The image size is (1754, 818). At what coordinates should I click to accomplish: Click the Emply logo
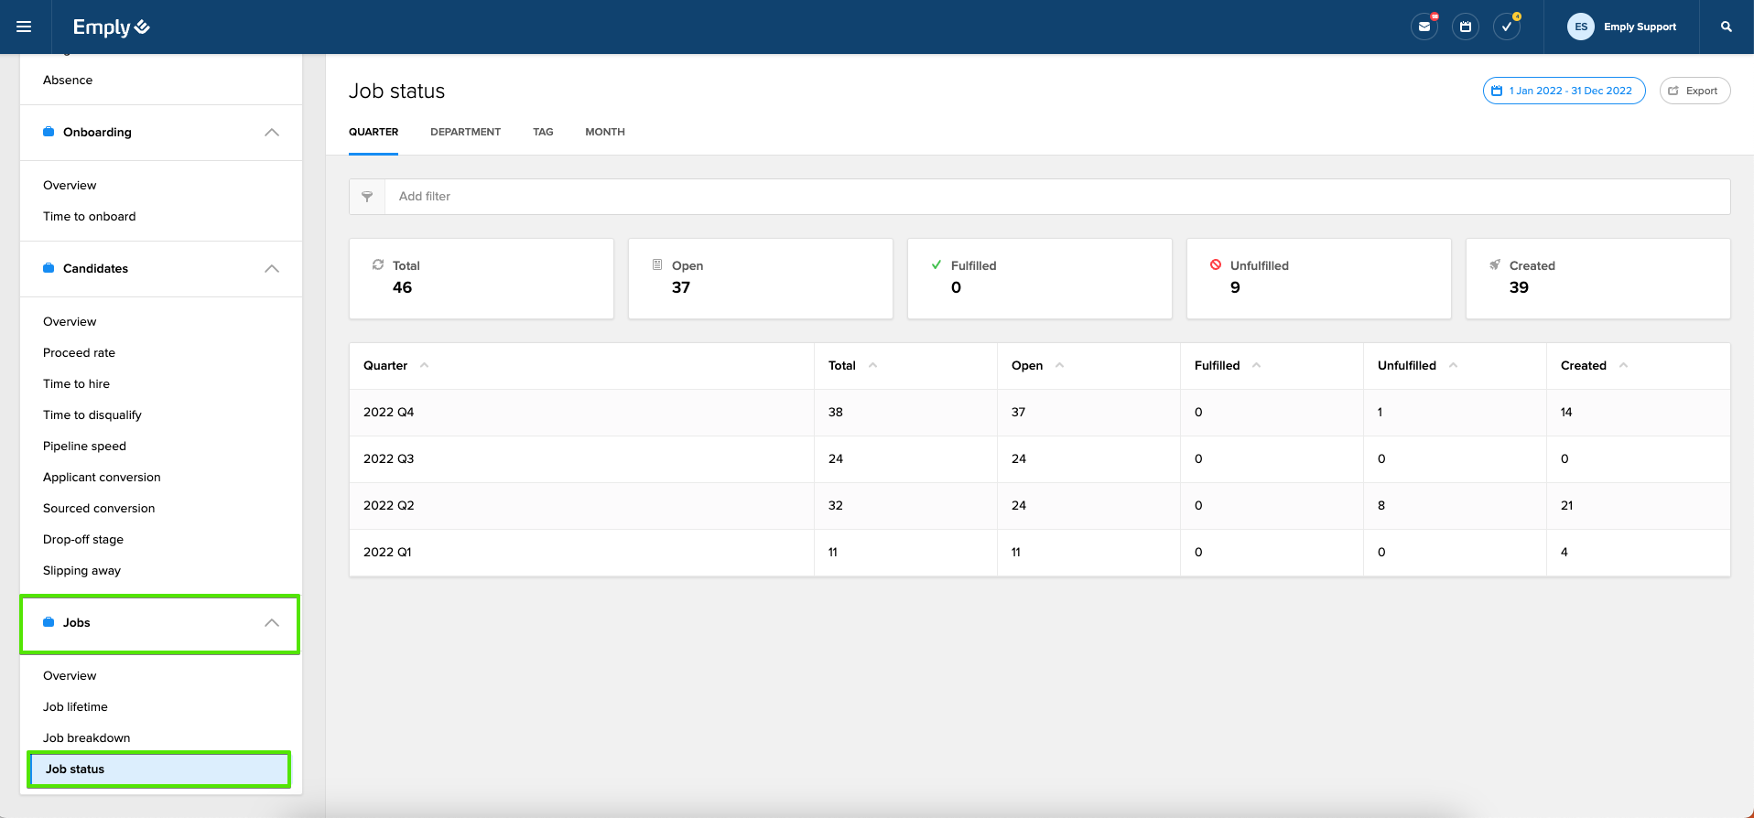111,27
